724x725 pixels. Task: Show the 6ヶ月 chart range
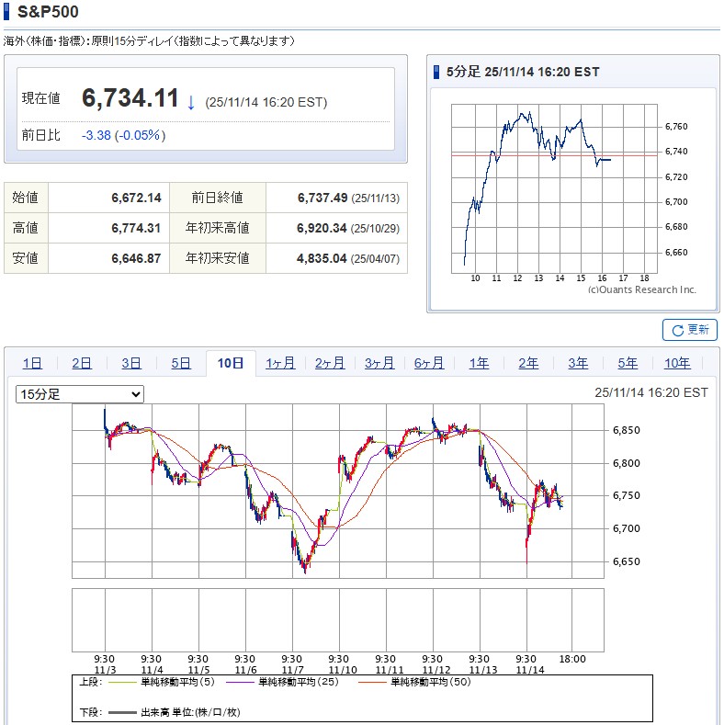pos(429,363)
